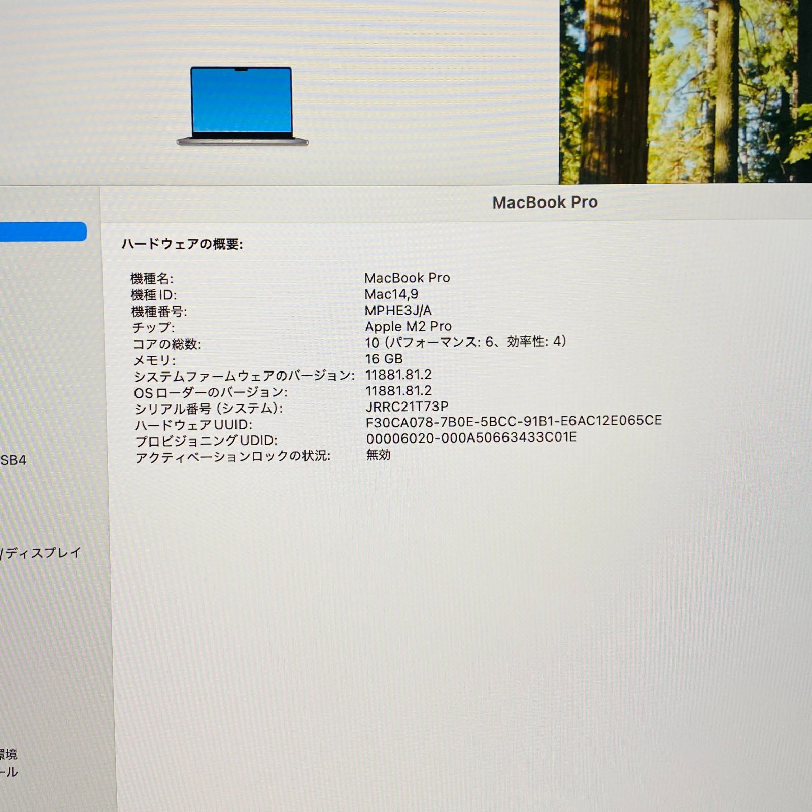This screenshot has width=812, height=812.
Task: Click the MPHE3J/A model number value
Action: (x=398, y=310)
